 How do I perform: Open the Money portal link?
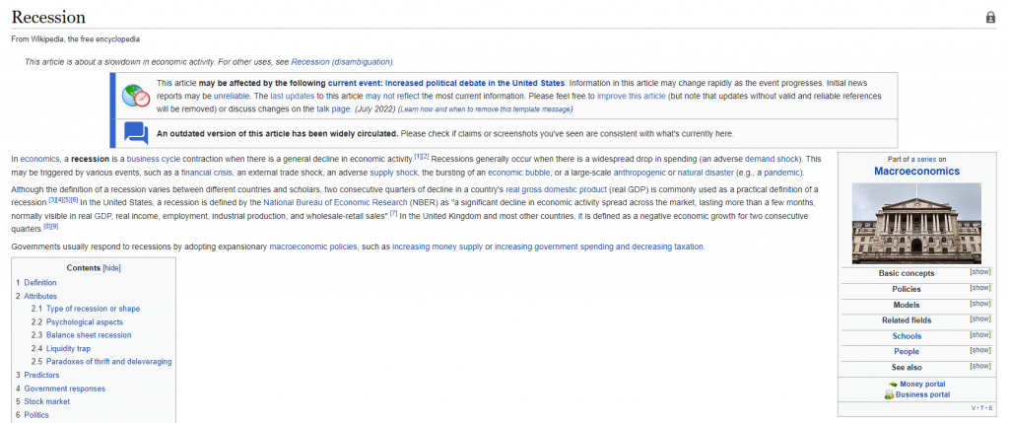922,385
